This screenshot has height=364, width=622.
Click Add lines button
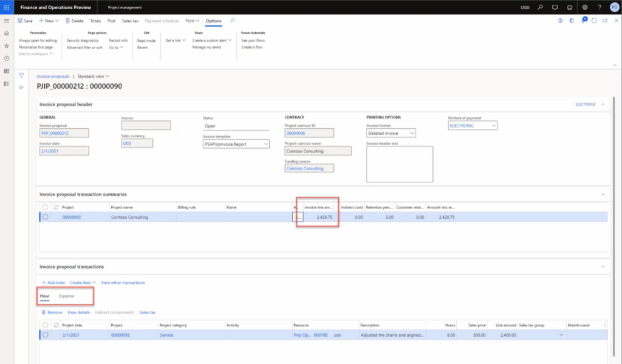pyautogui.click(x=53, y=283)
